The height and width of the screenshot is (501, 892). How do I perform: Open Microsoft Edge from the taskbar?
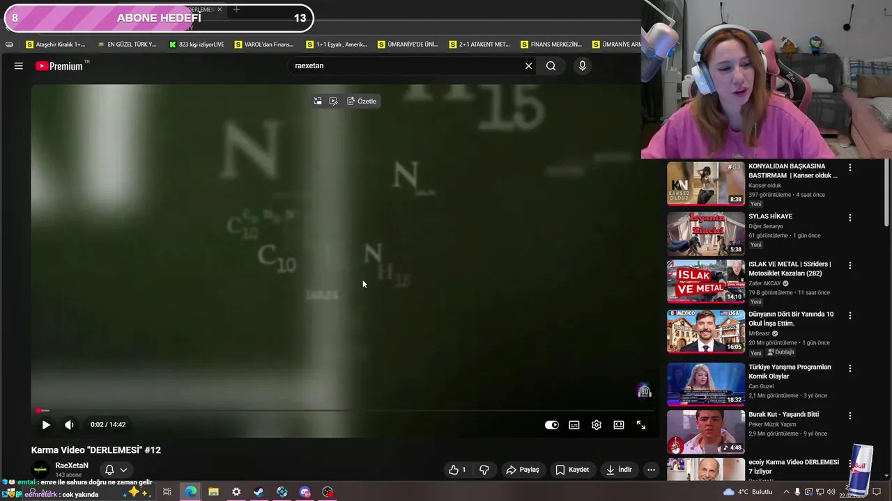point(190,492)
